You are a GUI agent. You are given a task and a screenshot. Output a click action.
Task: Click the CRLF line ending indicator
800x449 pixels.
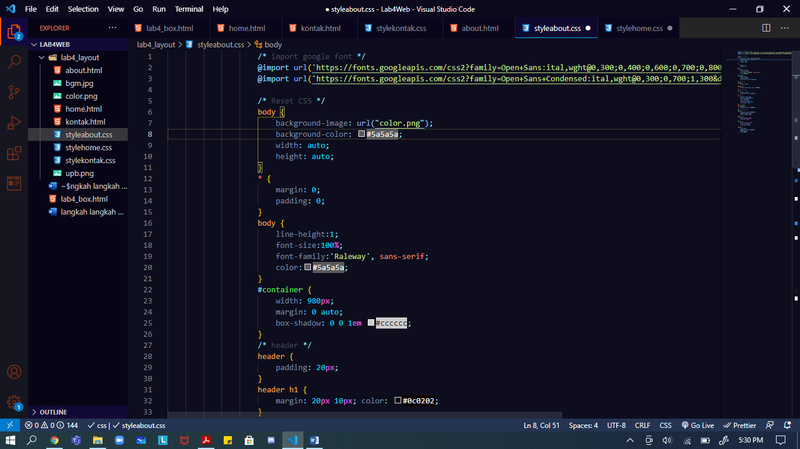pos(643,425)
